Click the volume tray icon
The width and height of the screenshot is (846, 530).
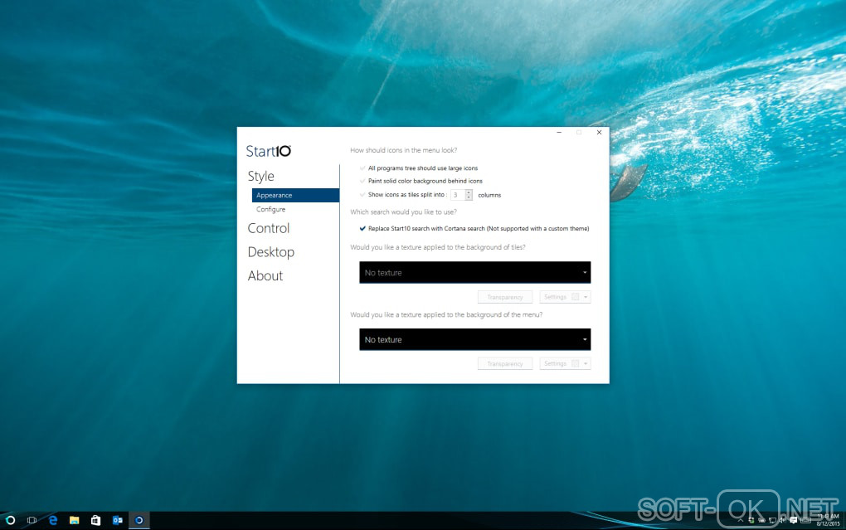point(782,520)
